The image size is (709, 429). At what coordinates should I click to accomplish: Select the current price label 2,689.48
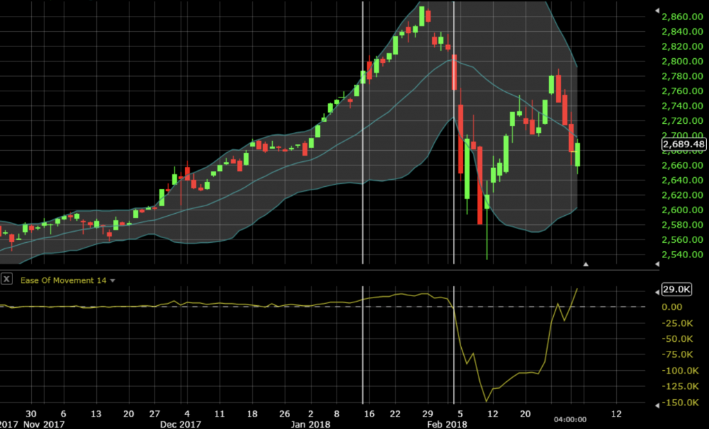point(683,144)
